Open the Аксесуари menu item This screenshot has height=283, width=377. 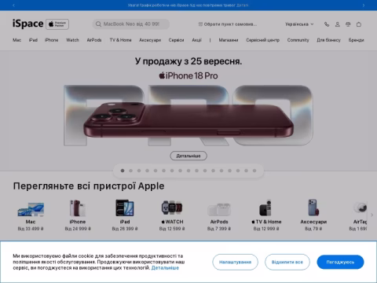point(150,40)
